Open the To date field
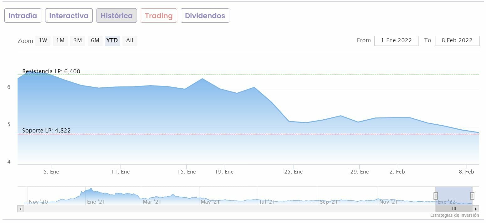 [x=457, y=41]
